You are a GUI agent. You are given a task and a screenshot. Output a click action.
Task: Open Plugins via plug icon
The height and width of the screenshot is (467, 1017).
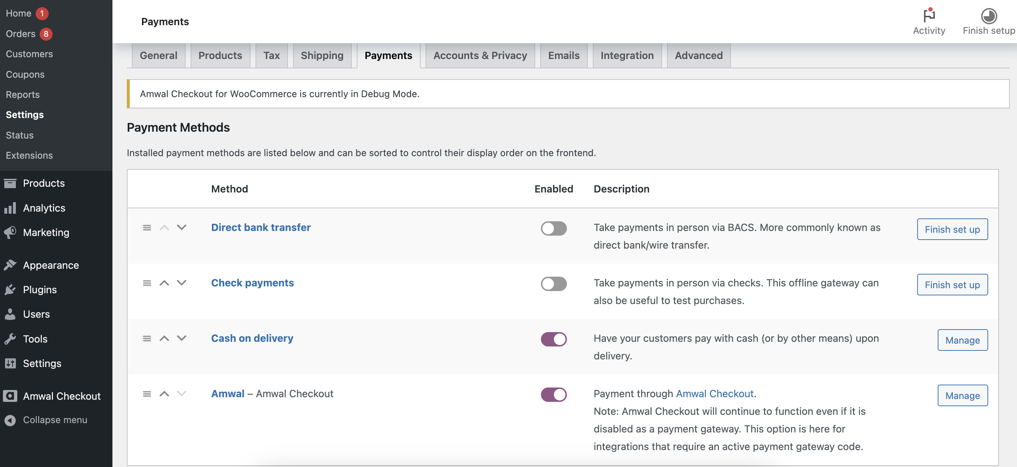pyautogui.click(x=10, y=290)
